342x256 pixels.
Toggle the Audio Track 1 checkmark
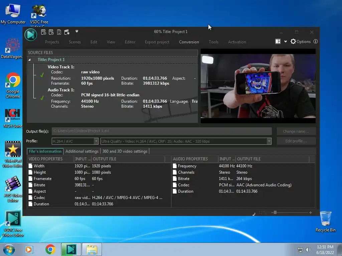(x=42, y=98)
